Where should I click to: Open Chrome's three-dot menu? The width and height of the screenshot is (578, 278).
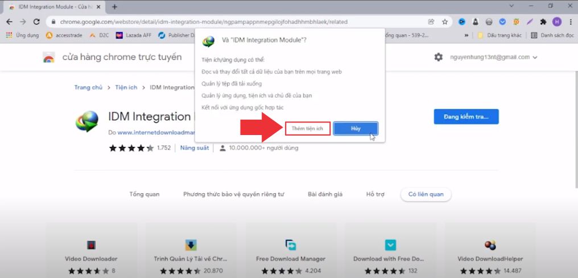click(x=569, y=22)
